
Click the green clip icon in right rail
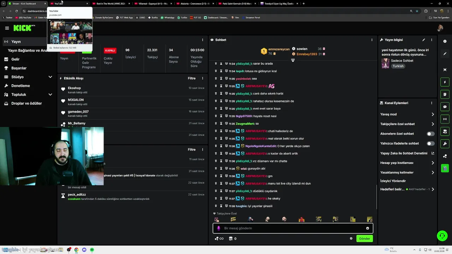445,168
